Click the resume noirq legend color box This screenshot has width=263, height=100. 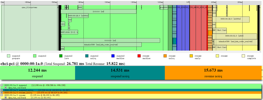(x=165, y=56)
